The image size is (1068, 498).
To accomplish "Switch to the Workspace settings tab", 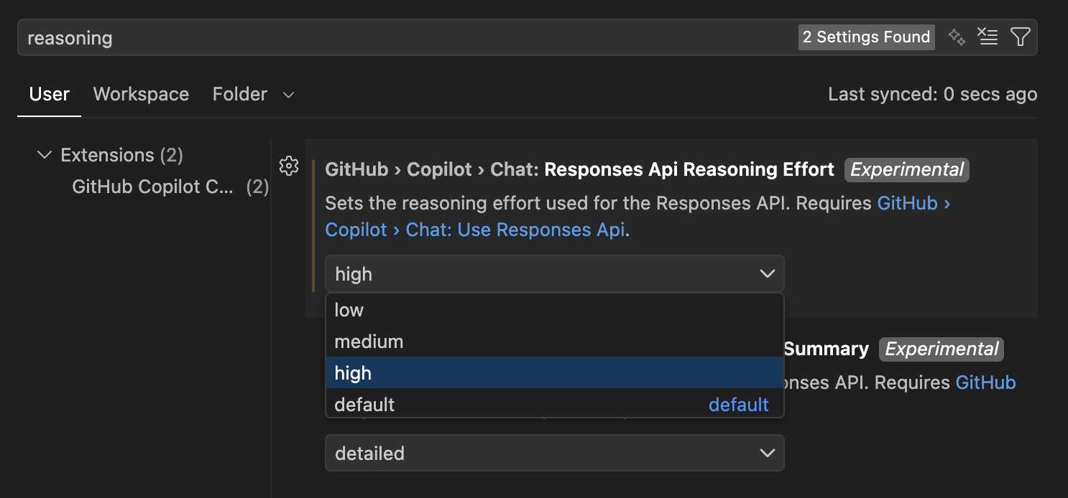I will pyautogui.click(x=141, y=94).
